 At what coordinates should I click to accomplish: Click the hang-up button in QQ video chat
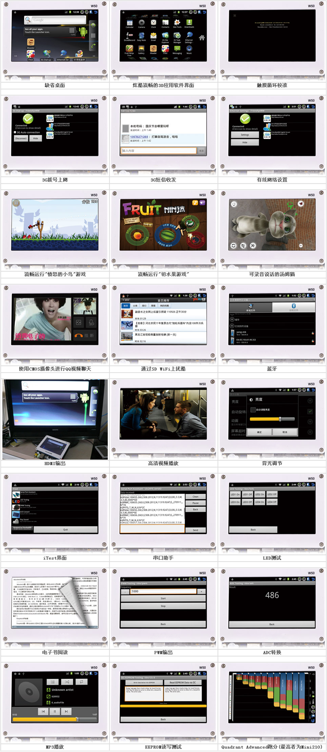84,335
